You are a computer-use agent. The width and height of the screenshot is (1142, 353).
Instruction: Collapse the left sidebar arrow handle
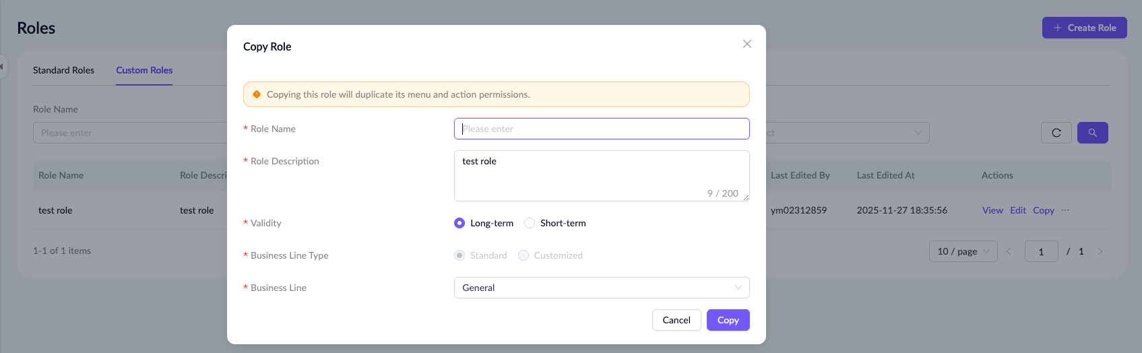coord(3,67)
